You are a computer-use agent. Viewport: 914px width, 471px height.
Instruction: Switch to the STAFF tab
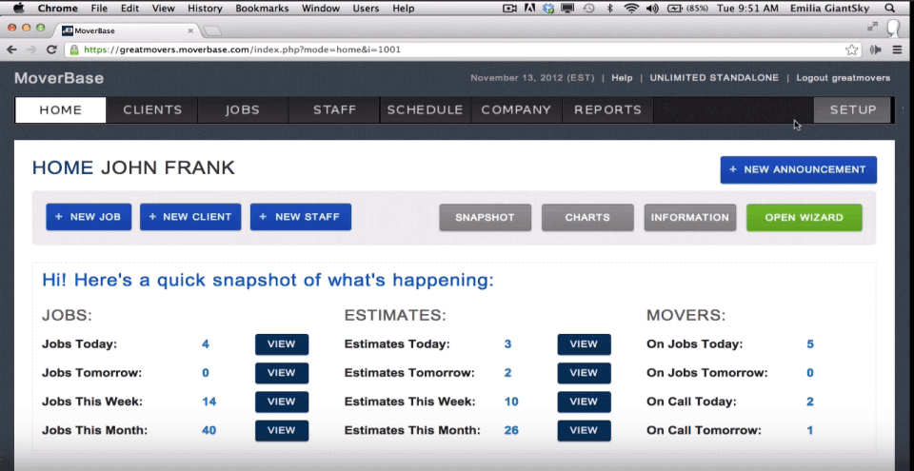pos(334,109)
